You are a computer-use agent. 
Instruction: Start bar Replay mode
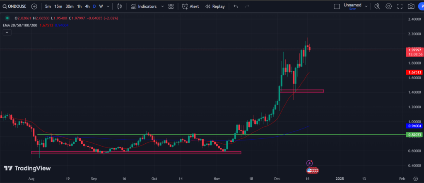click(x=215, y=7)
